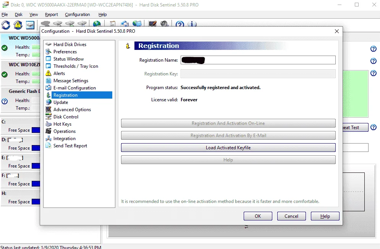The width and height of the screenshot is (380, 249).
Task: Select the WDC WD10EZ disk entry
Action: (20, 73)
